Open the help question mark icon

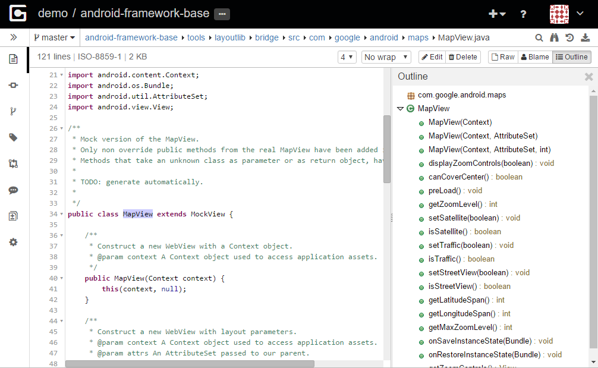tap(523, 14)
